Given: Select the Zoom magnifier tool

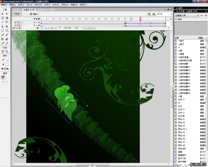Looking at the screenshot, I should [x=7, y=51].
